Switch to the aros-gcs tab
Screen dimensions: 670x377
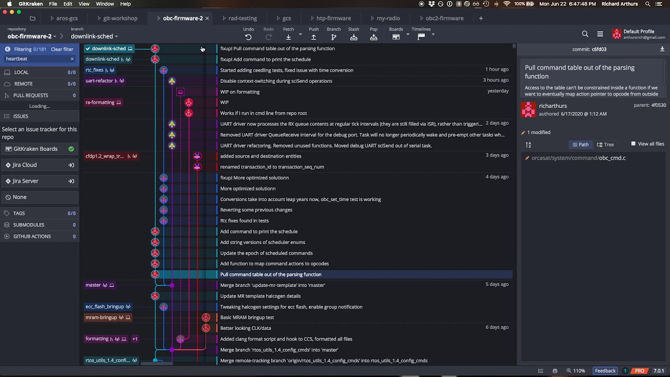(x=63, y=18)
